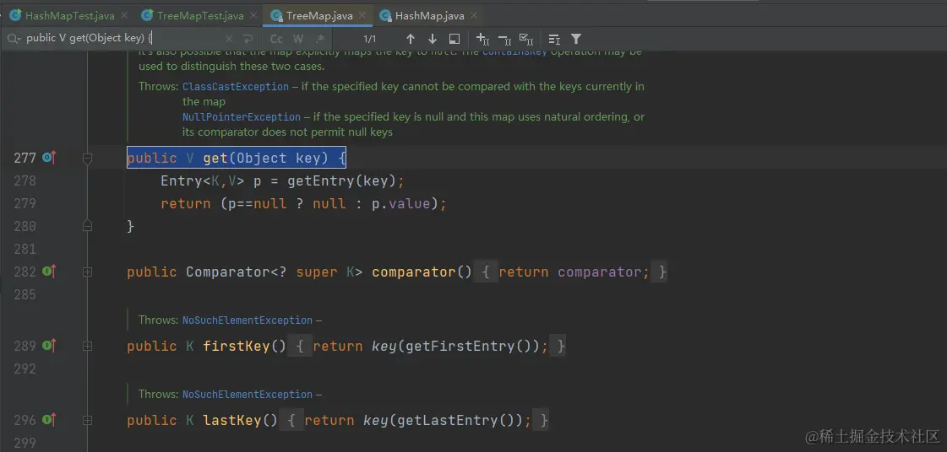
Task: Open ClassCastException doc link
Action: tap(236, 87)
